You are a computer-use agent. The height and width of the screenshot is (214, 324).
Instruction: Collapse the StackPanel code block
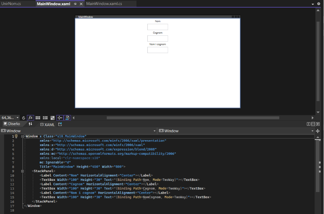tap(22, 171)
